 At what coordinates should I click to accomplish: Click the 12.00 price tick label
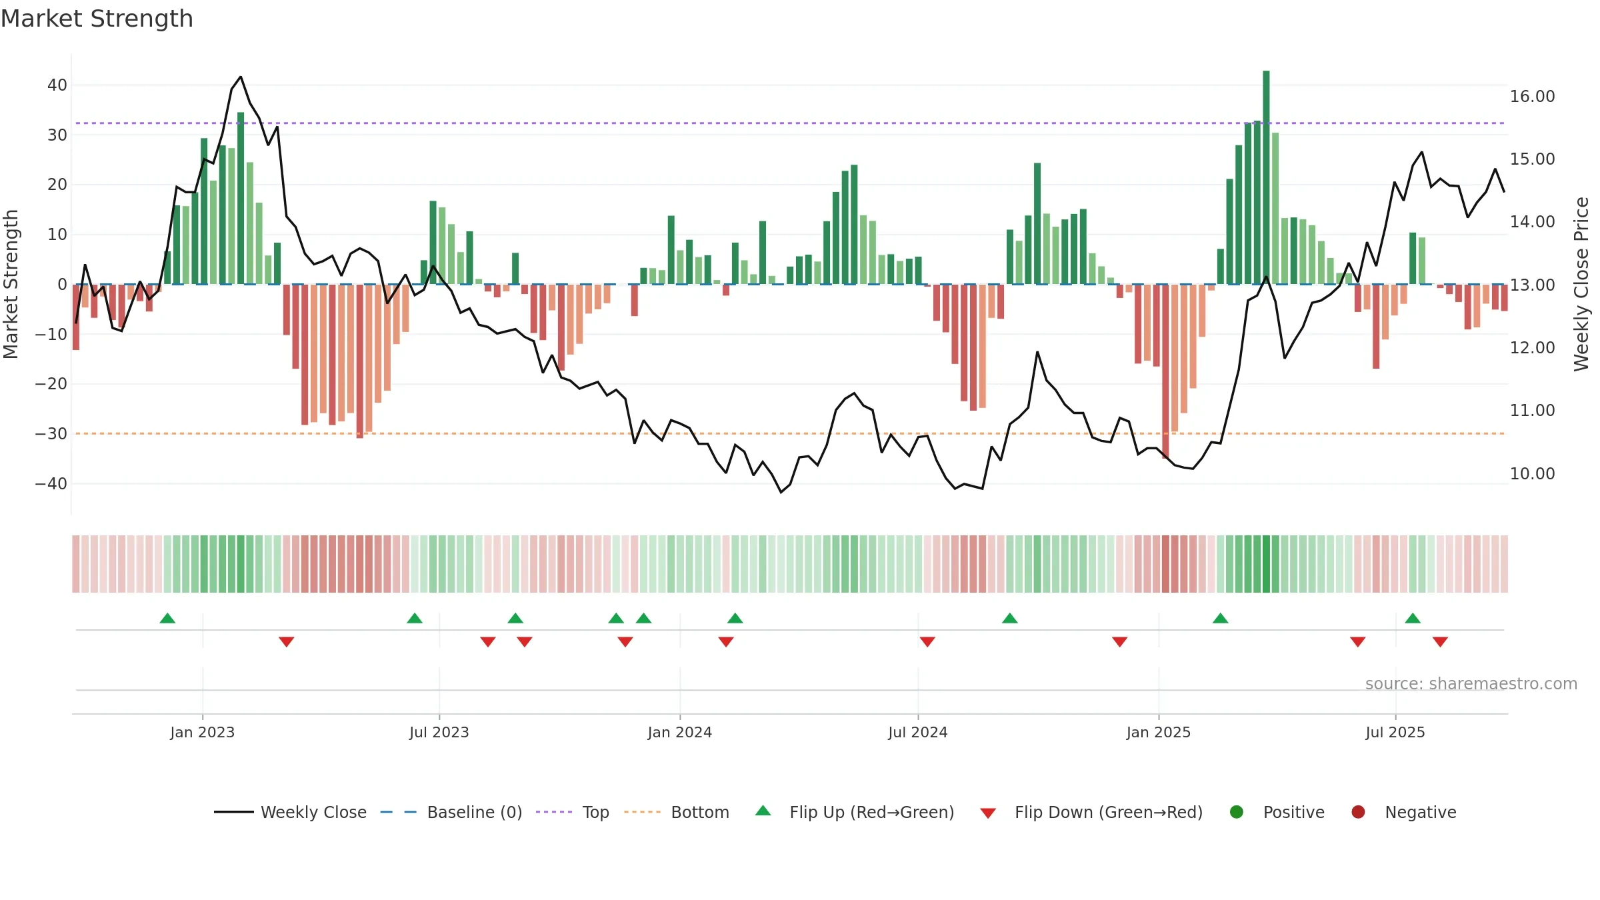pyautogui.click(x=1533, y=348)
